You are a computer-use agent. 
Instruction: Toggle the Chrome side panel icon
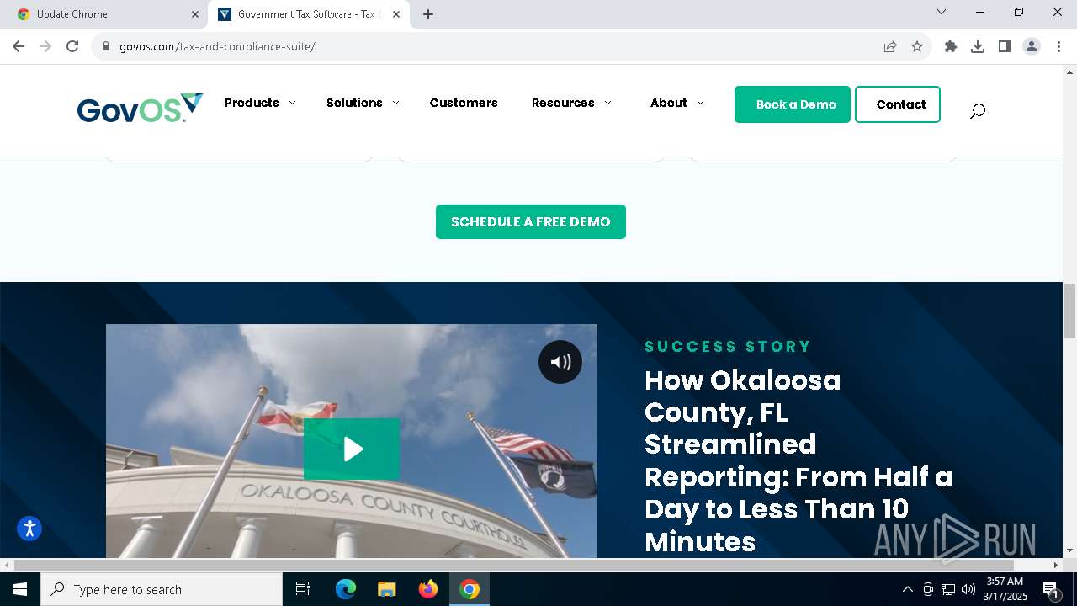[x=1005, y=46]
